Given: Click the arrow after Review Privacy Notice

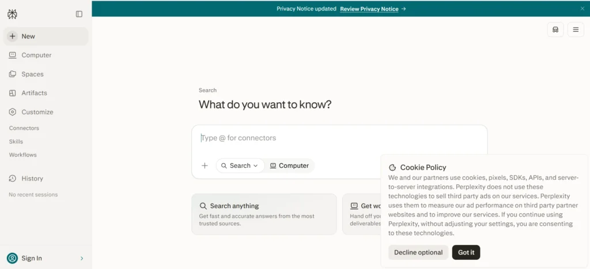Looking at the screenshot, I should pyautogui.click(x=403, y=9).
